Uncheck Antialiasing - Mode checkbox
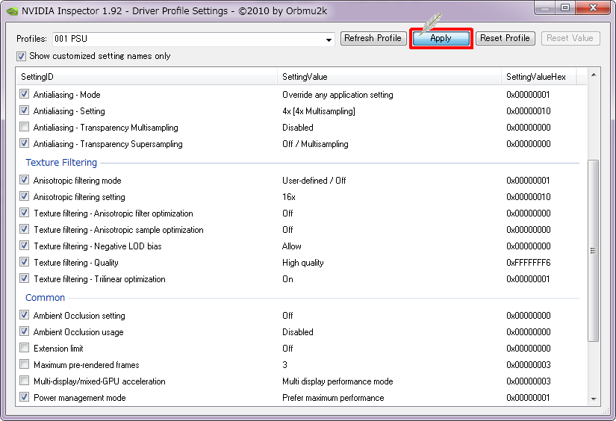The height and width of the screenshot is (421, 616). 25,94
